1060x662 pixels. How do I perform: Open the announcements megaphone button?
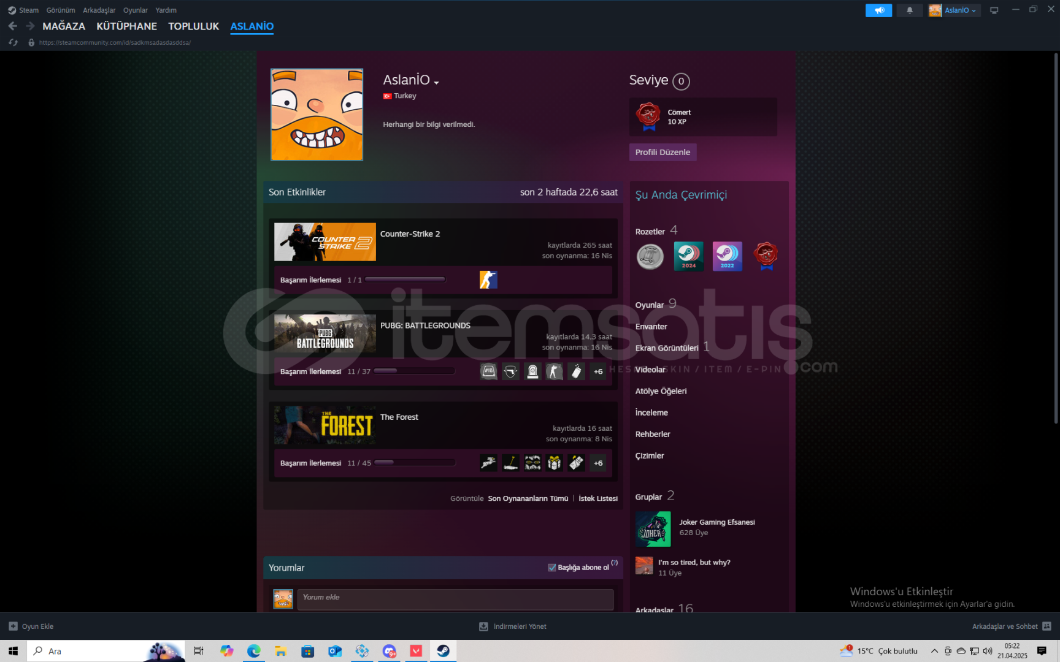point(878,10)
